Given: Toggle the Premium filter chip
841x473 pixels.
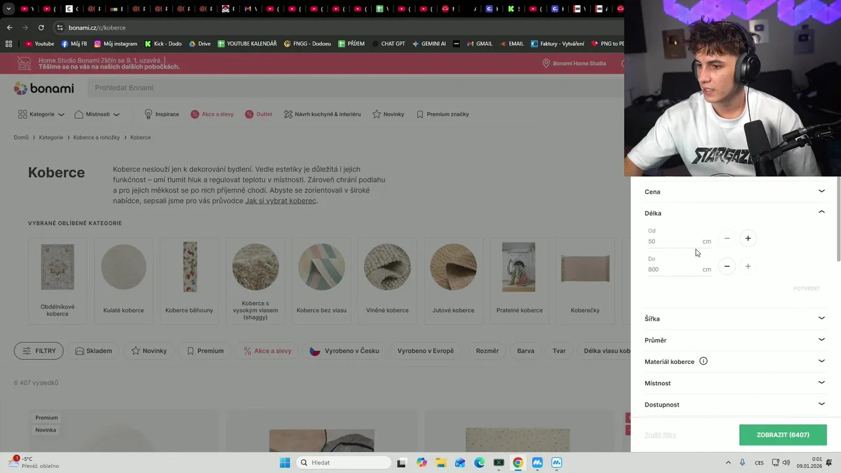Looking at the screenshot, I should [205, 351].
